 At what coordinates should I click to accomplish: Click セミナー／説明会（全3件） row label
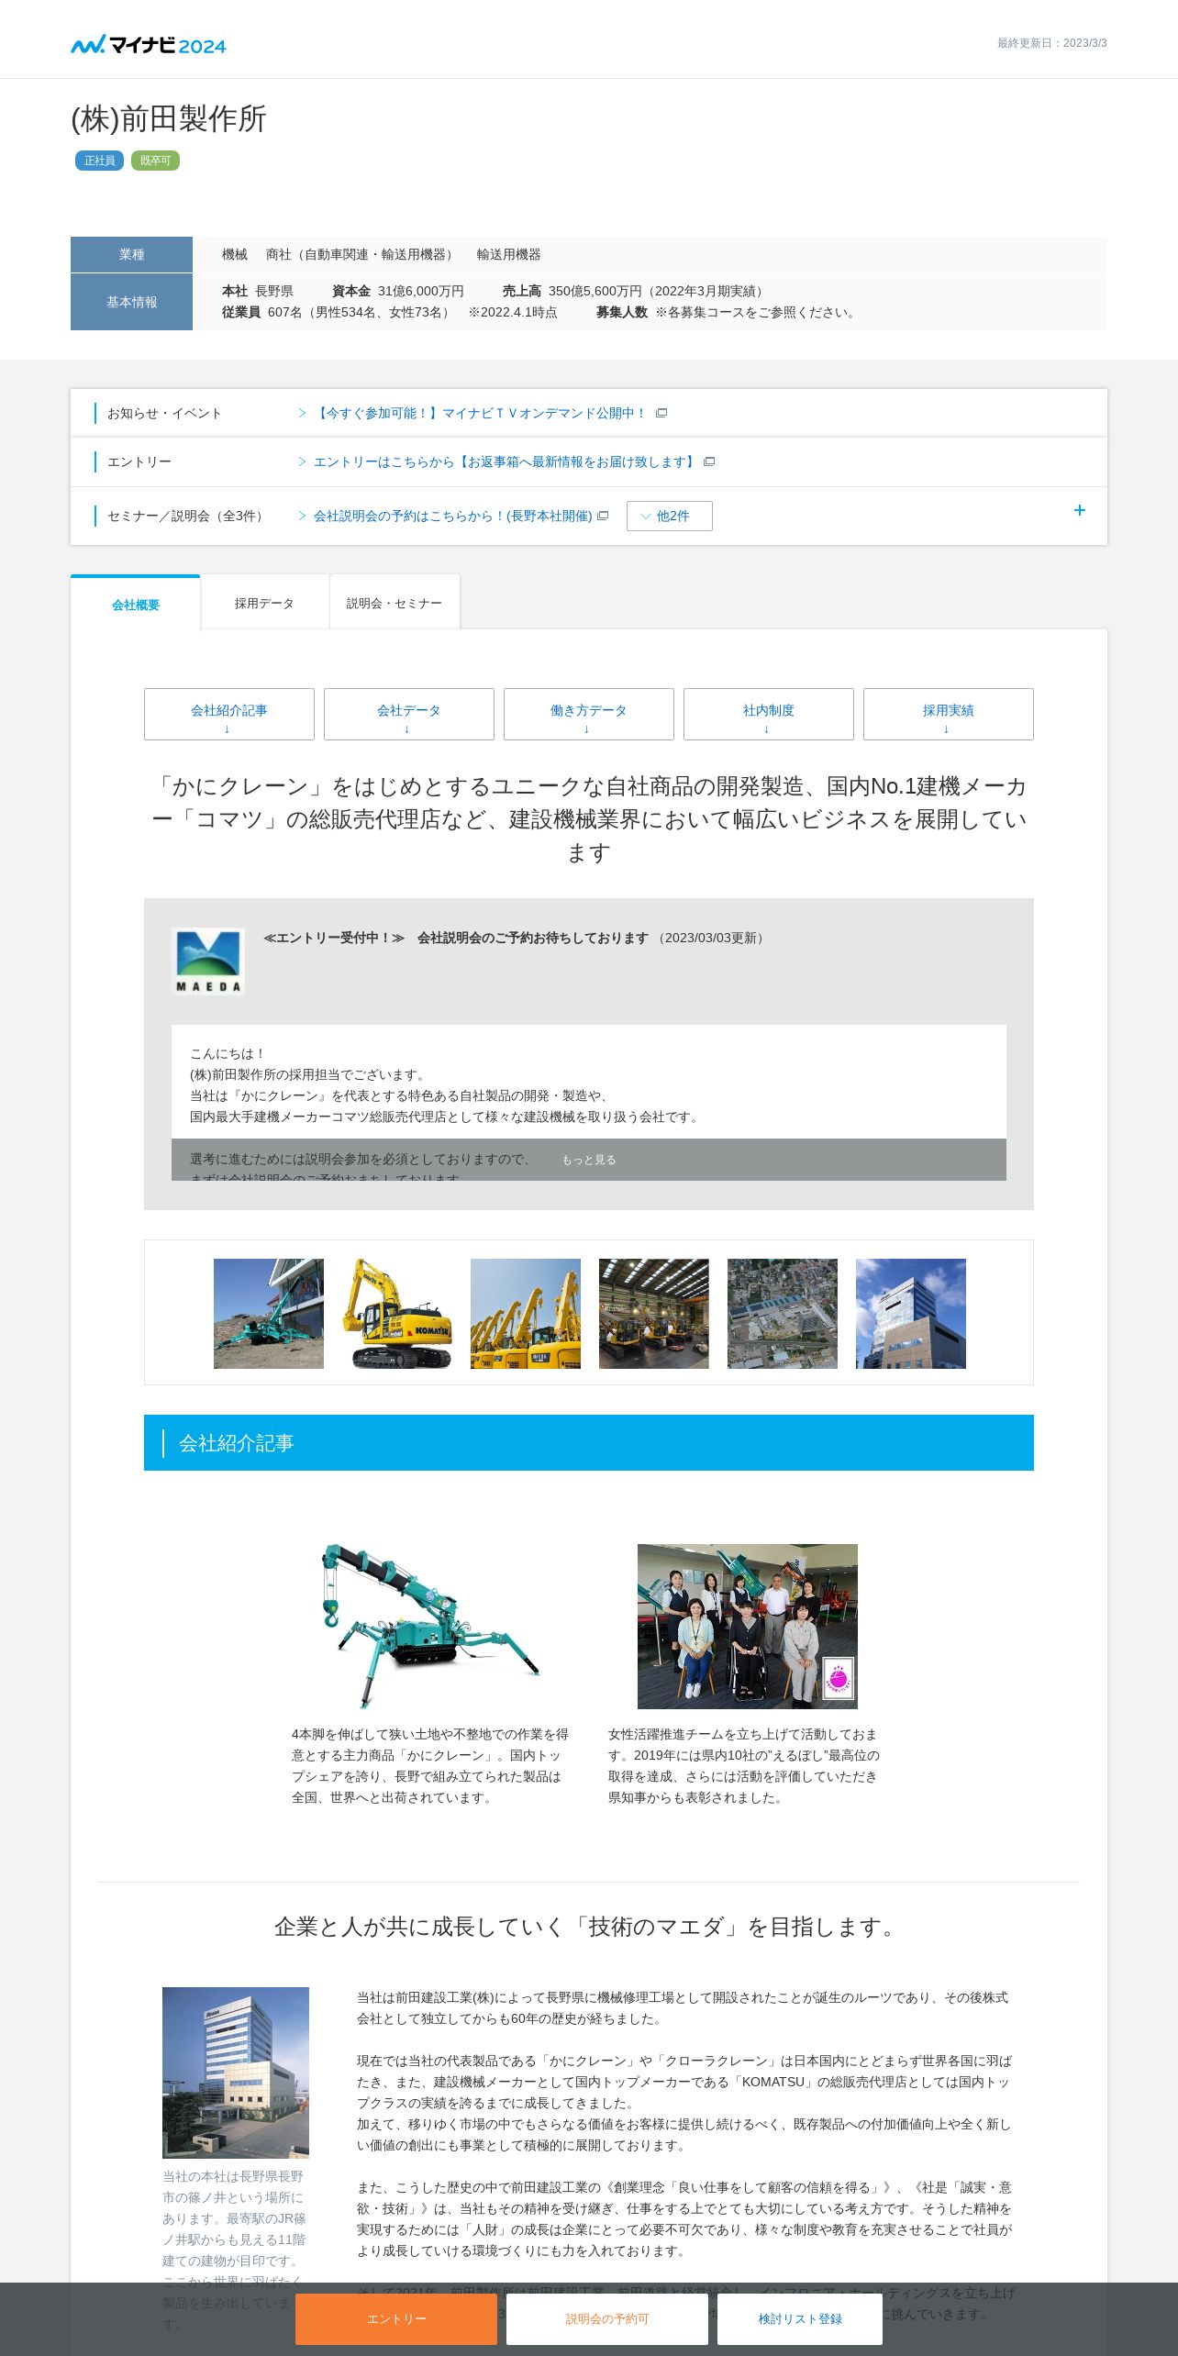tap(187, 516)
